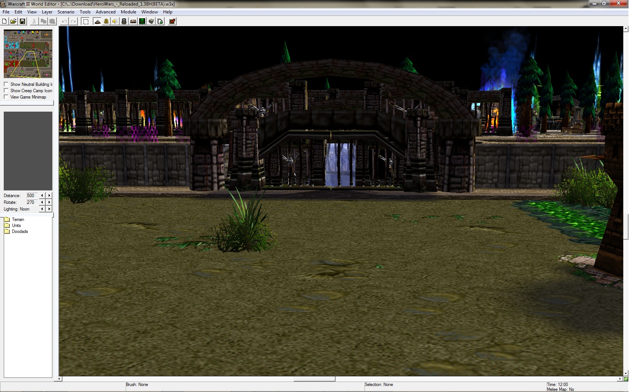Open the Scenario menu
633x392 pixels.
click(x=66, y=12)
